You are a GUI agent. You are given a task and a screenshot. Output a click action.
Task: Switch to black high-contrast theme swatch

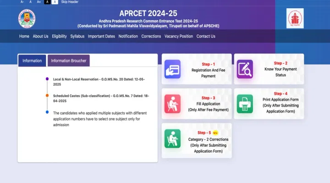click(x=47, y=2)
